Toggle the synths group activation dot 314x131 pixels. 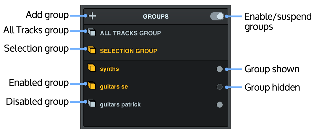point(220,69)
